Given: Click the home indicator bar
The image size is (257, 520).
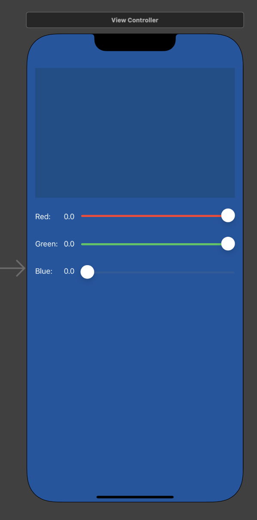Looking at the screenshot, I should [x=135, y=496].
